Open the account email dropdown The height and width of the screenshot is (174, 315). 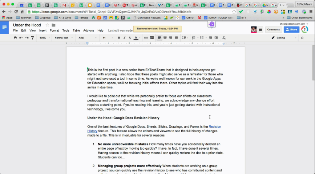tap(294, 24)
